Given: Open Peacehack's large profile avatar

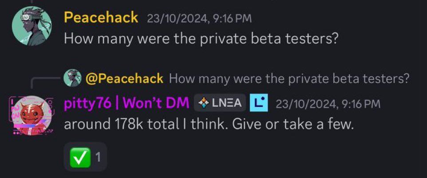Looking at the screenshot, I should click(32, 26).
